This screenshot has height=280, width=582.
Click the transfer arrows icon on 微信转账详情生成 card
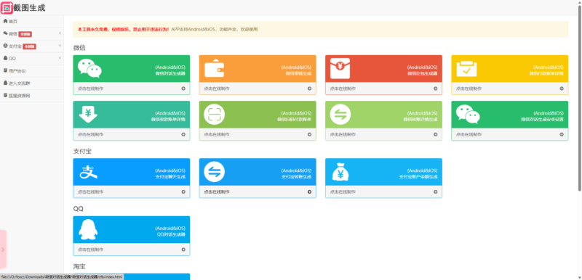click(340, 115)
